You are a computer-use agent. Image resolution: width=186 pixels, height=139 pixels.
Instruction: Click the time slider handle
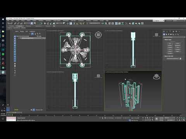click(14, 113)
